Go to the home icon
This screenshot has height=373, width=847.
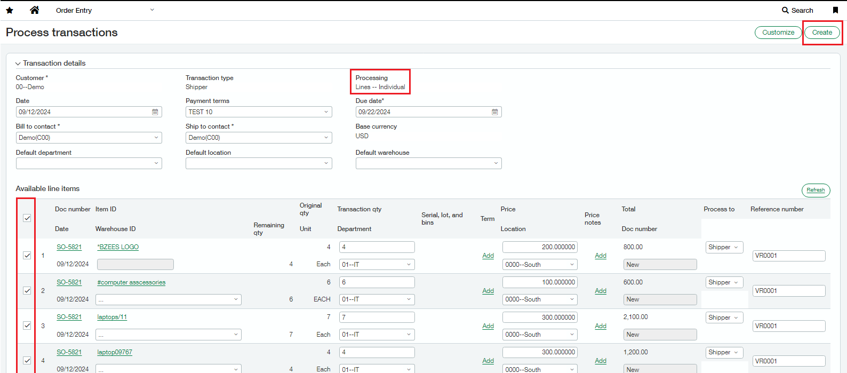(35, 10)
